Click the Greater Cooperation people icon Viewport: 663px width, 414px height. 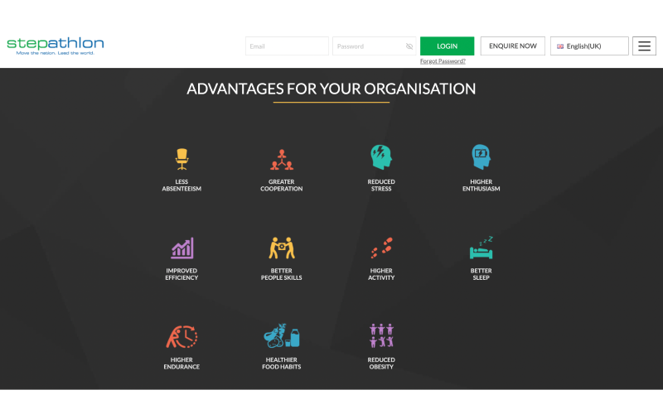(282, 159)
